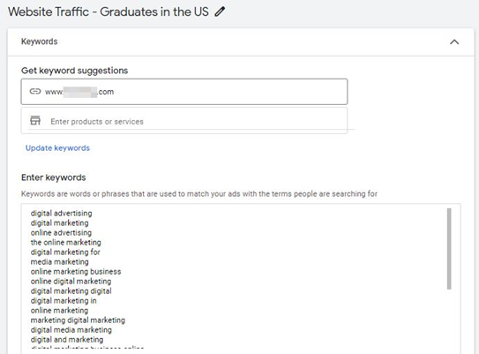This screenshot has width=479, height=354.
Task: Click the 'digital marketing' keyword line
Action: click(x=60, y=223)
